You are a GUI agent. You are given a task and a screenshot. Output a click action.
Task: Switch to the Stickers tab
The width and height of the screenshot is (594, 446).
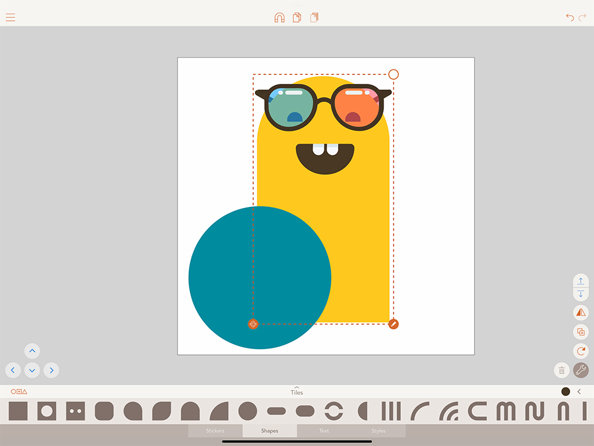[215, 431]
